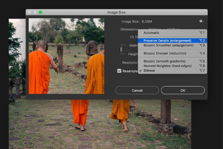
Task: Click the gray minimize window button
Action: coord(35,12)
